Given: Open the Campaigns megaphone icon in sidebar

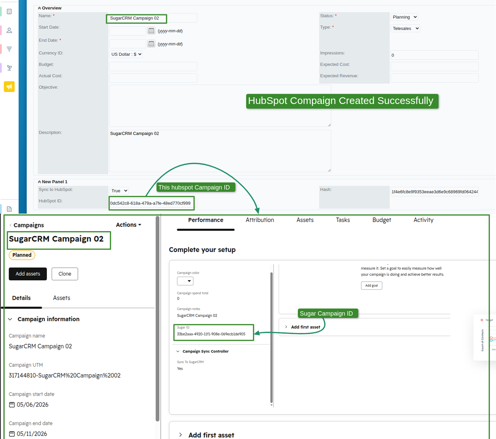Looking at the screenshot, I should [9, 87].
